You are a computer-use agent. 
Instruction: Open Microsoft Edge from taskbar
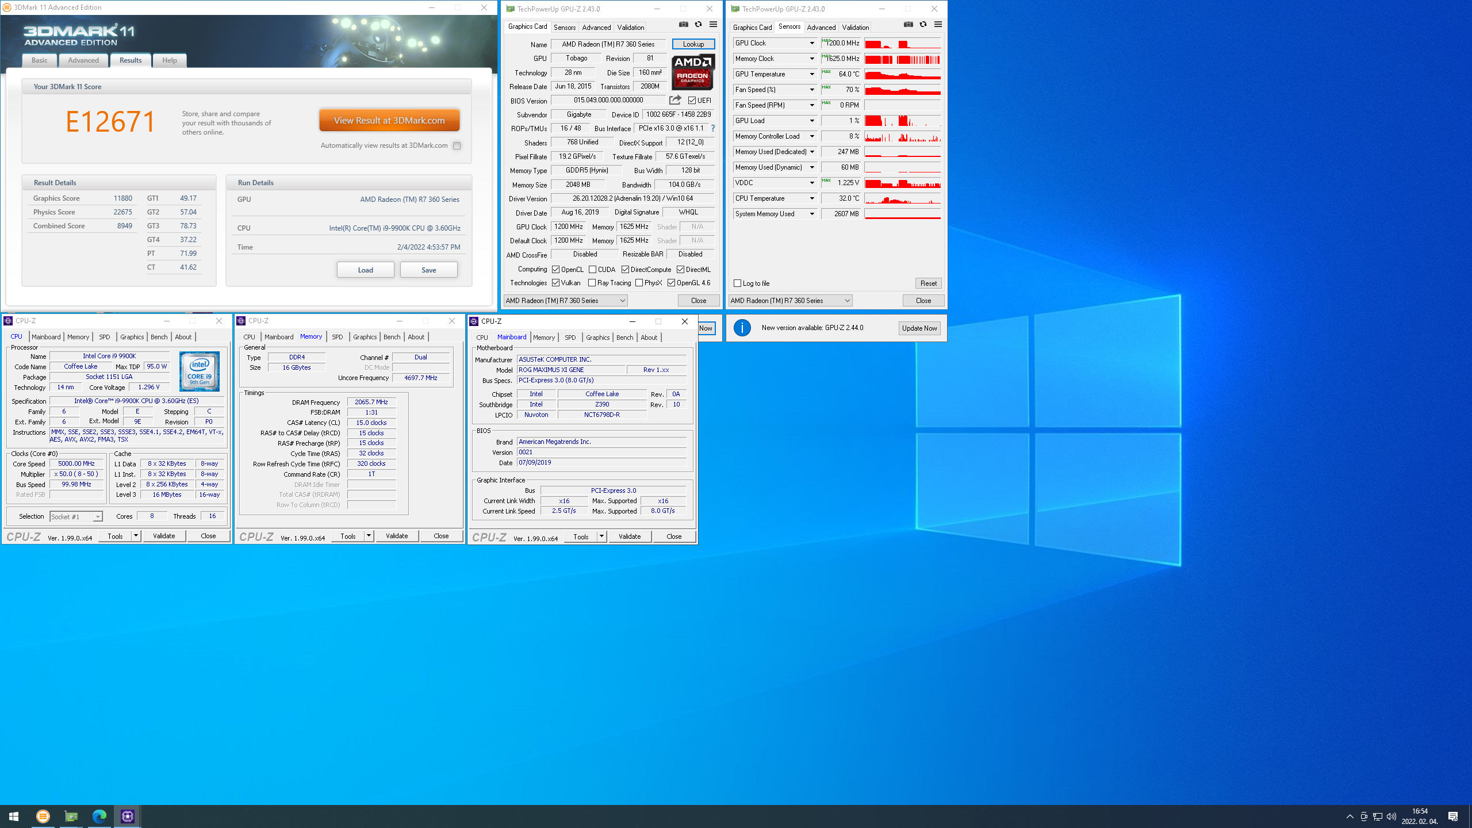99,816
